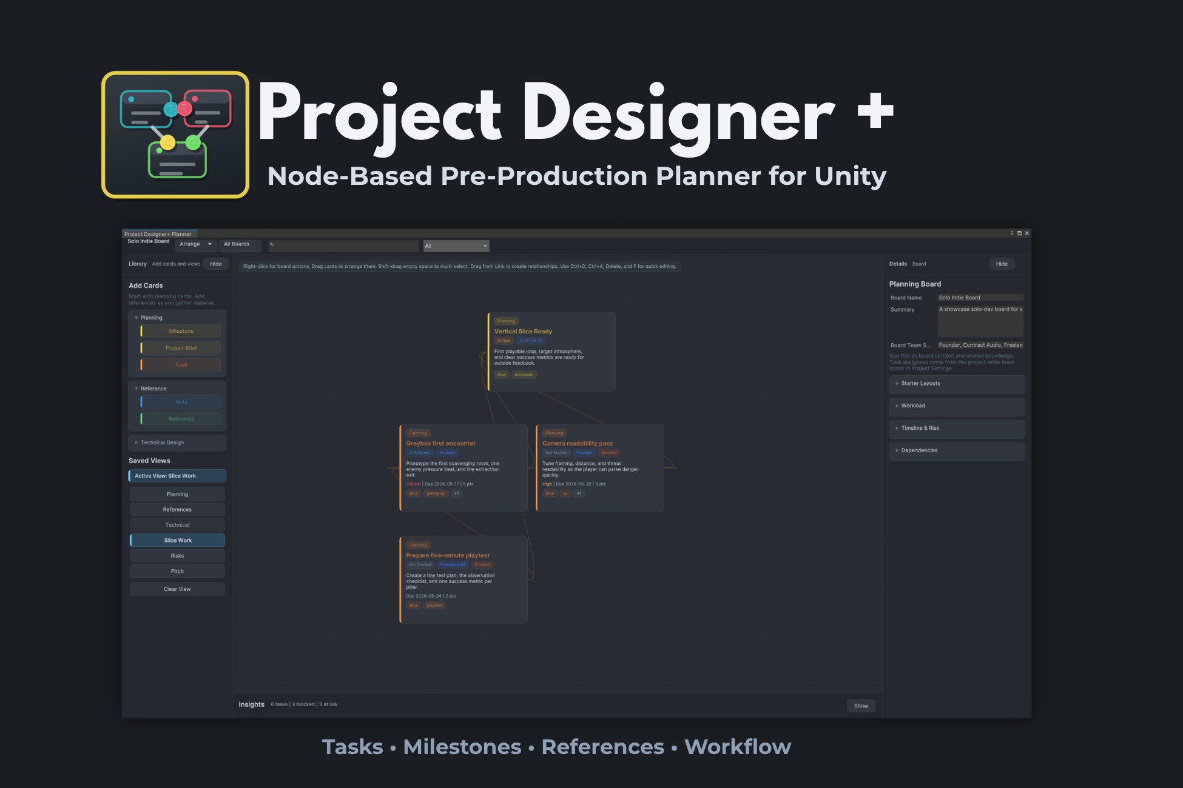1183x788 pixels.
Task: Click the Planning Board heading
Action: pyautogui.click(x=915, y=284)
